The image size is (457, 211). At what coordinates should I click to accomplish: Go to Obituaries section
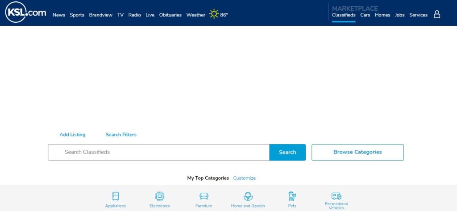tap(170, 15)
